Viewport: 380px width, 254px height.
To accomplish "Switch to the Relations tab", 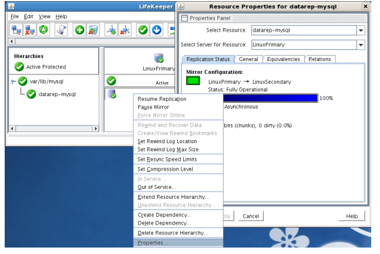I will click(320, 59).
